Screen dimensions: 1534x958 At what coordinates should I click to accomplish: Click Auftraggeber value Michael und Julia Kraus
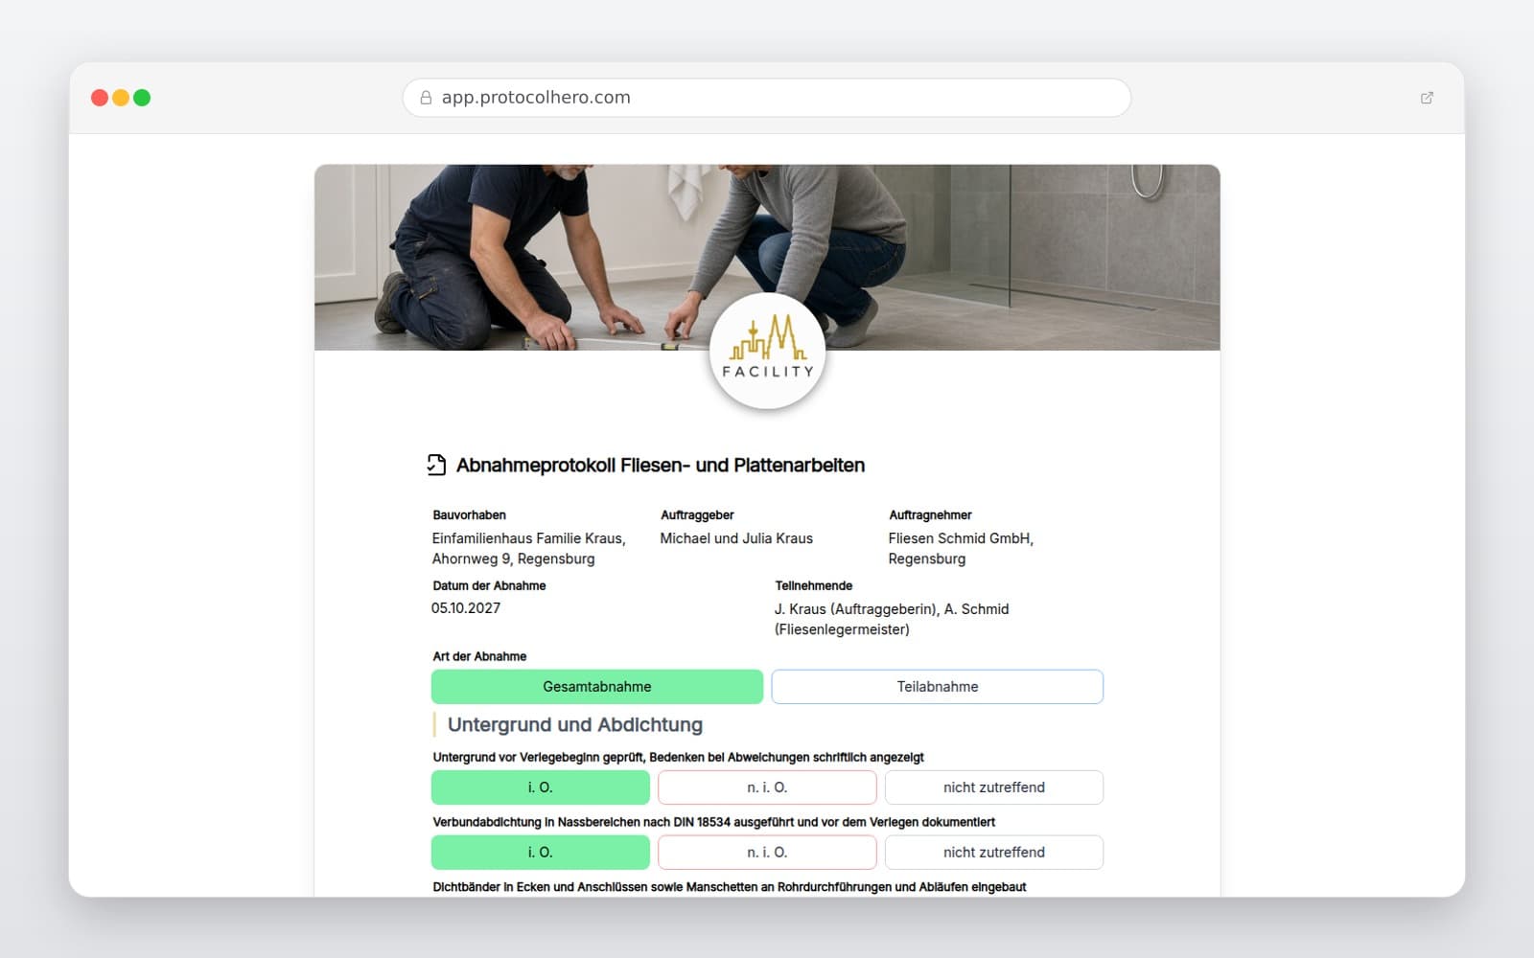click(x=736, y=538)
